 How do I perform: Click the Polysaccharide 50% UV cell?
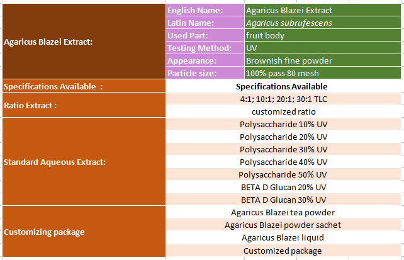coord(283,174)
